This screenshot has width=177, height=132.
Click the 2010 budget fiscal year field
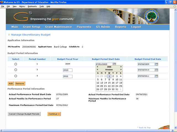[67, 70]
